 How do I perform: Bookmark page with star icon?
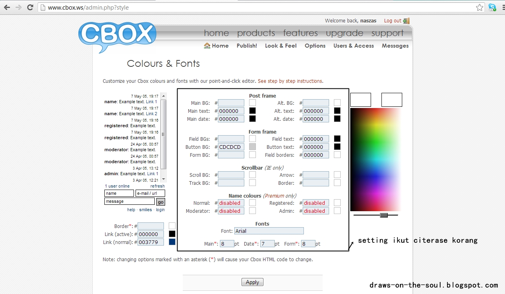pyautogui.click(x=479, y=7)
